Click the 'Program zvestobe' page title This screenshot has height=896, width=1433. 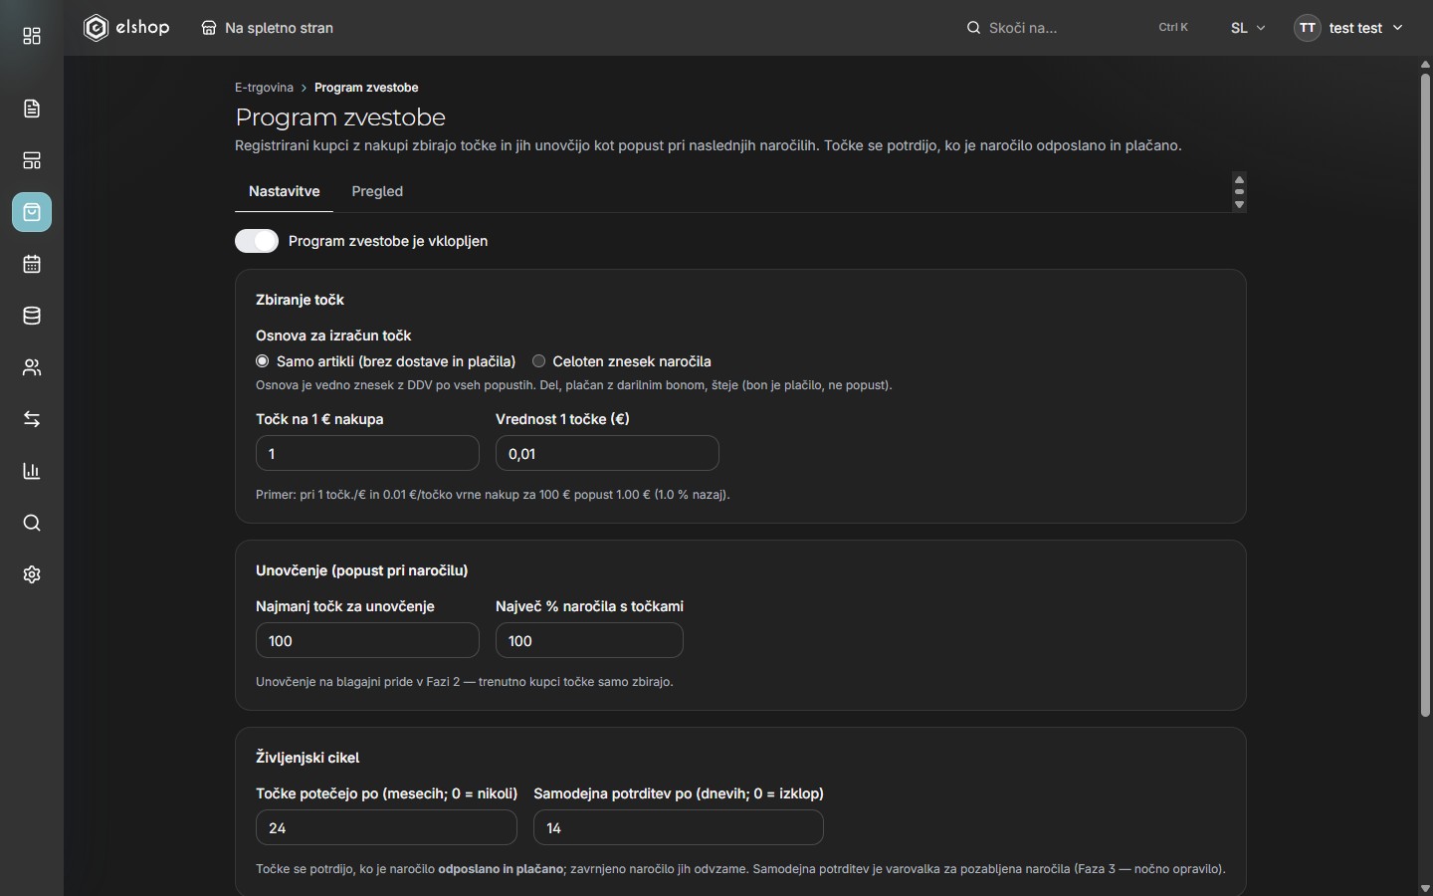tap(340, 117)
